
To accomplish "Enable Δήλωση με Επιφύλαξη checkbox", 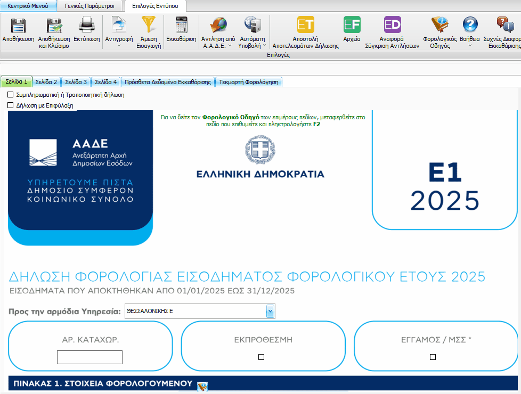I will click(x=11, y=105).
